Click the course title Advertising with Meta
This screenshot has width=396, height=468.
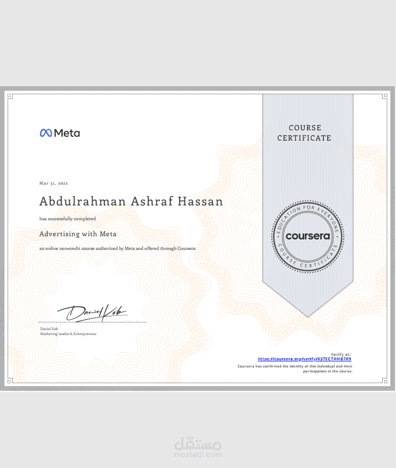[78, 233]
